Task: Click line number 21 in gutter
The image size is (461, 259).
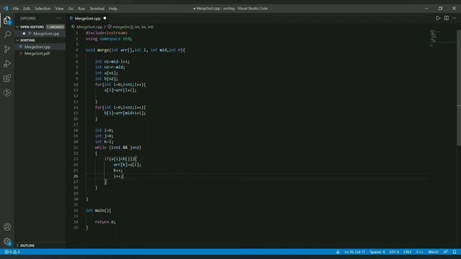Action: point(76,147)
